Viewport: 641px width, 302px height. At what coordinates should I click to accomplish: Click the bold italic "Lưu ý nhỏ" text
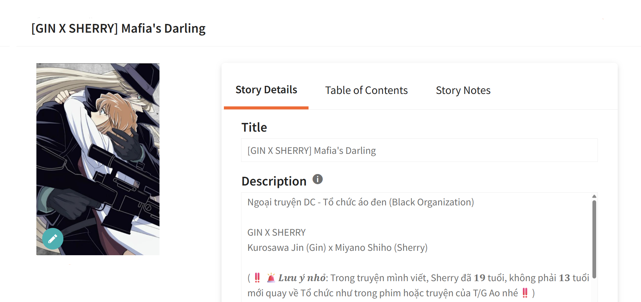tap(302, 278)
